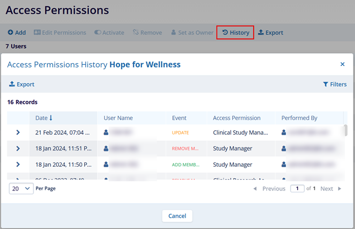
Task: Close the Access Permissions History dialog
Action: click(342, 64)
